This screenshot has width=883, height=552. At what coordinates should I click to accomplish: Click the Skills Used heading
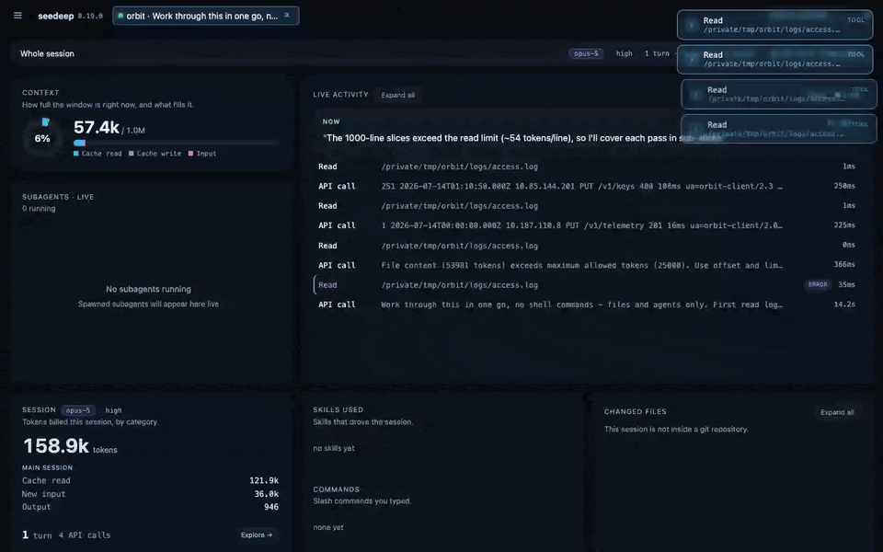(x=338, y=409)
